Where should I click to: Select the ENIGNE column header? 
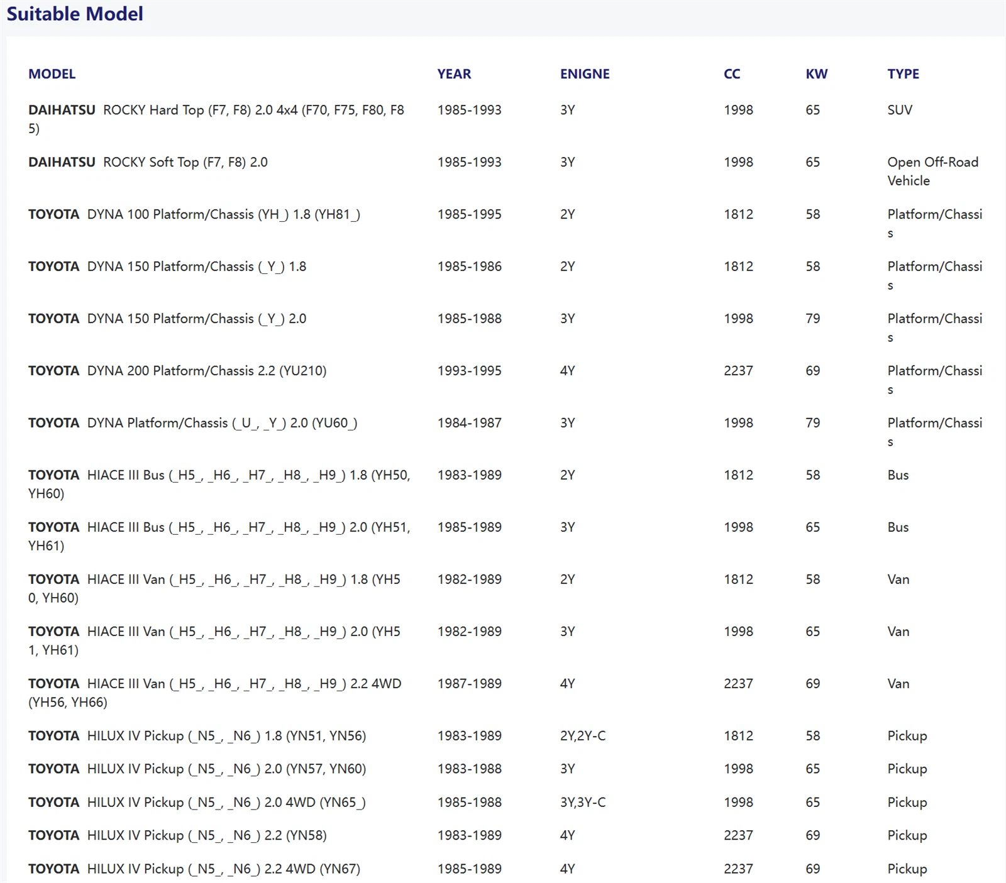coord(585,74)
